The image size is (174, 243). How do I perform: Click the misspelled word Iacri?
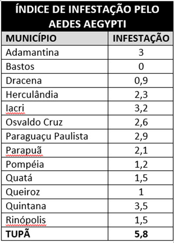[15, 108]
